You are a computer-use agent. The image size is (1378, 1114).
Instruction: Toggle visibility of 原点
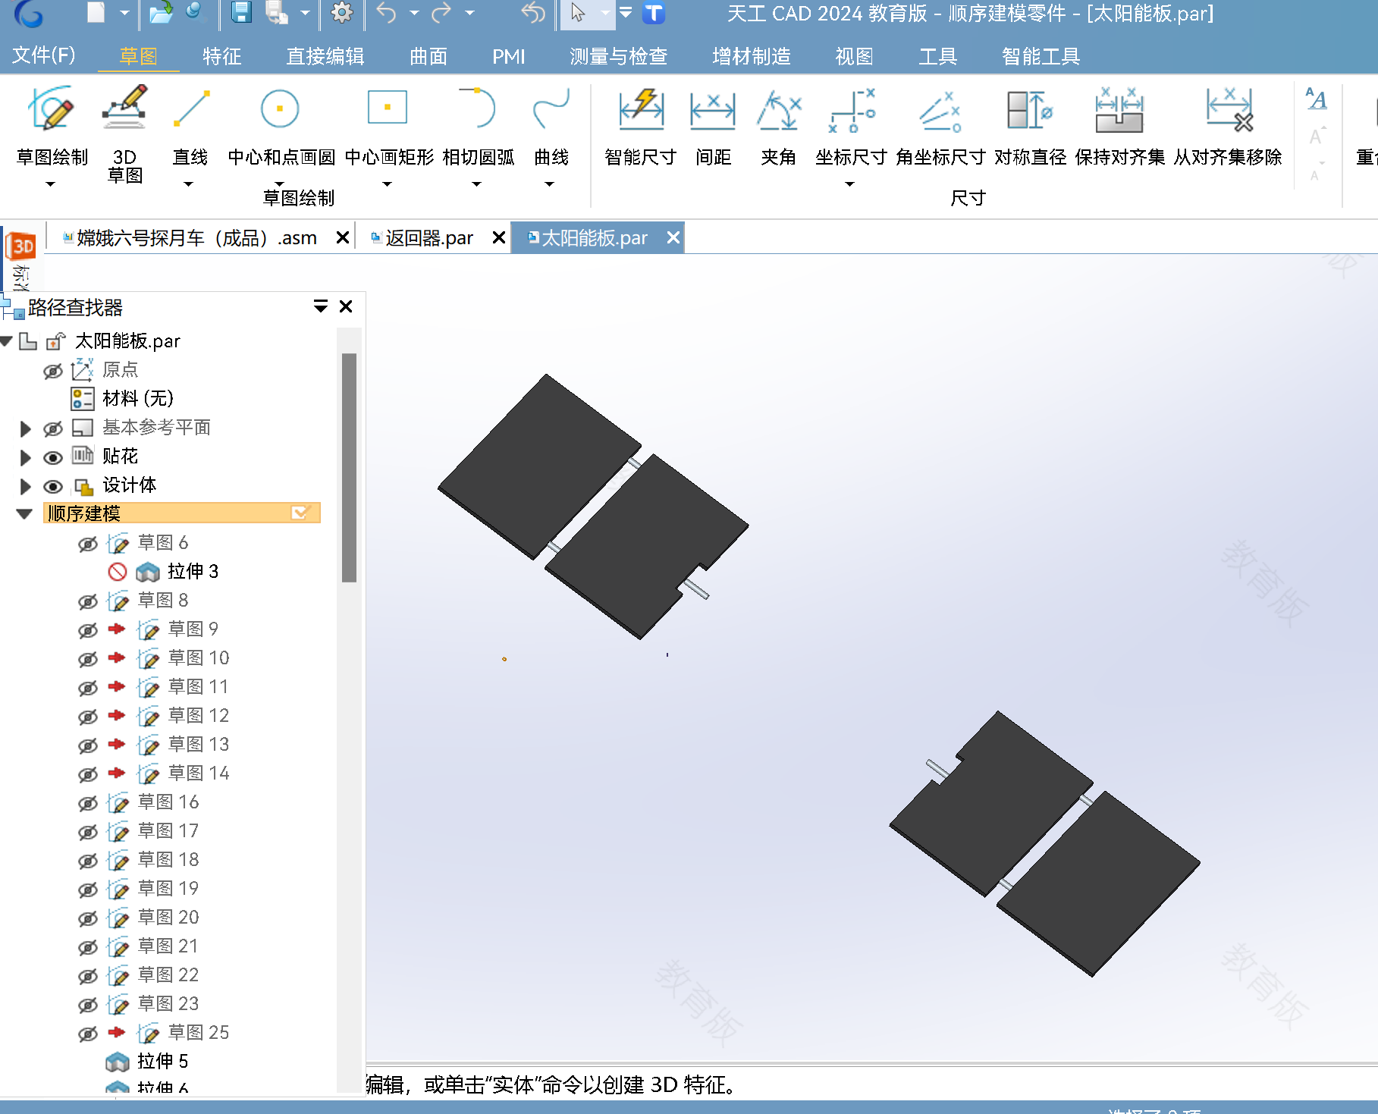[53, 370]
